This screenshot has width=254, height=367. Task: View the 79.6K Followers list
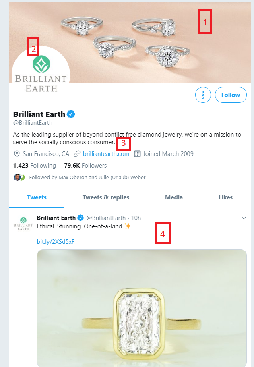coord(85,165)
